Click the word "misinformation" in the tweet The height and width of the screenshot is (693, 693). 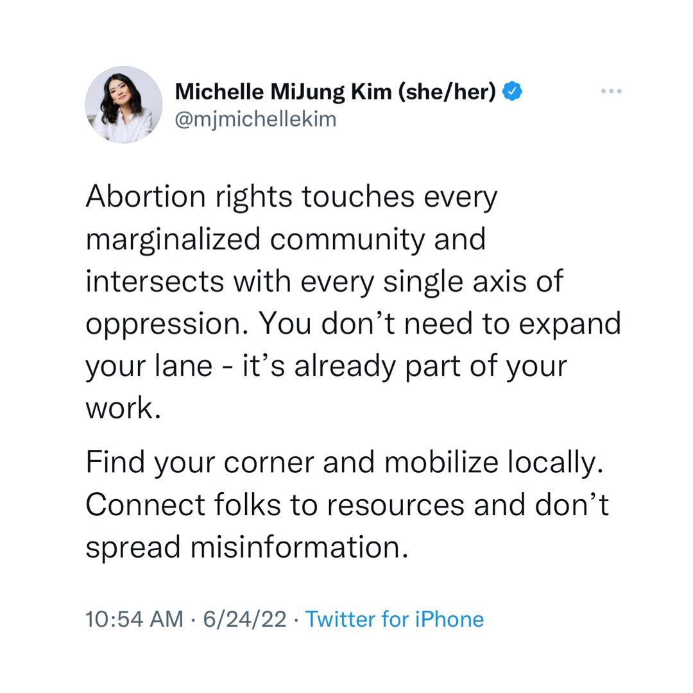(x=298, y=547)
